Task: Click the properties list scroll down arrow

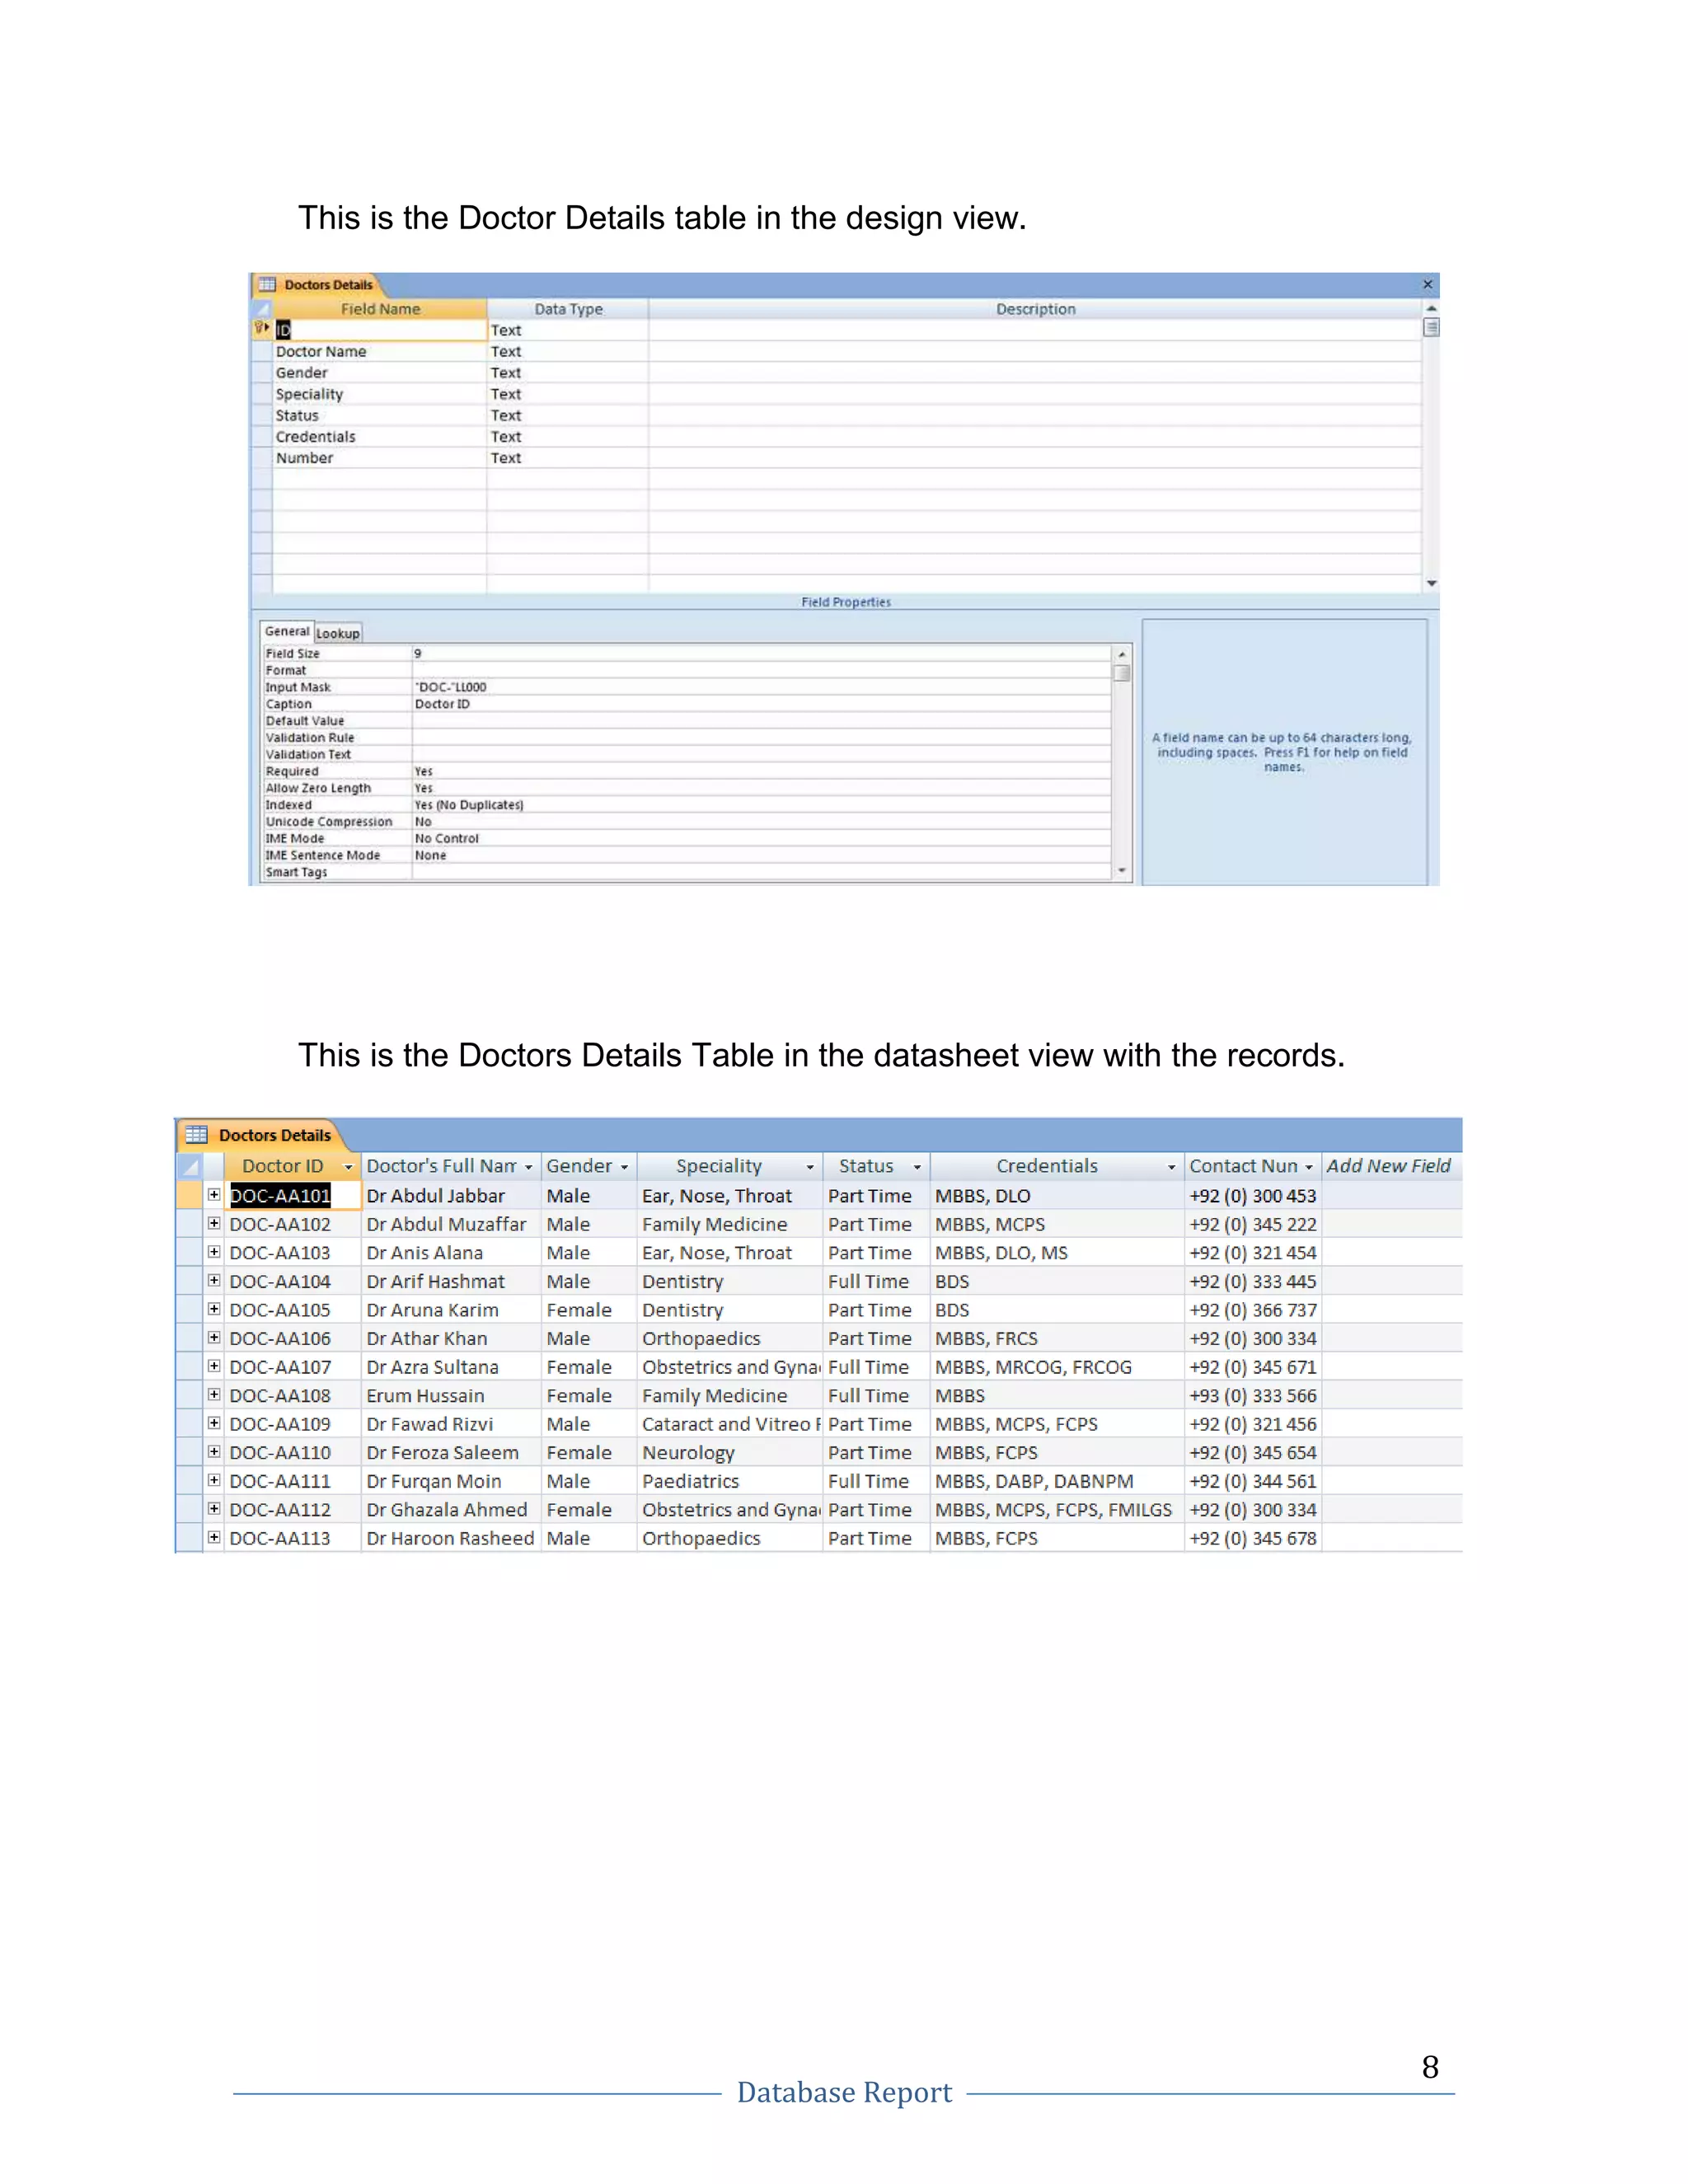Action: 1122,871
